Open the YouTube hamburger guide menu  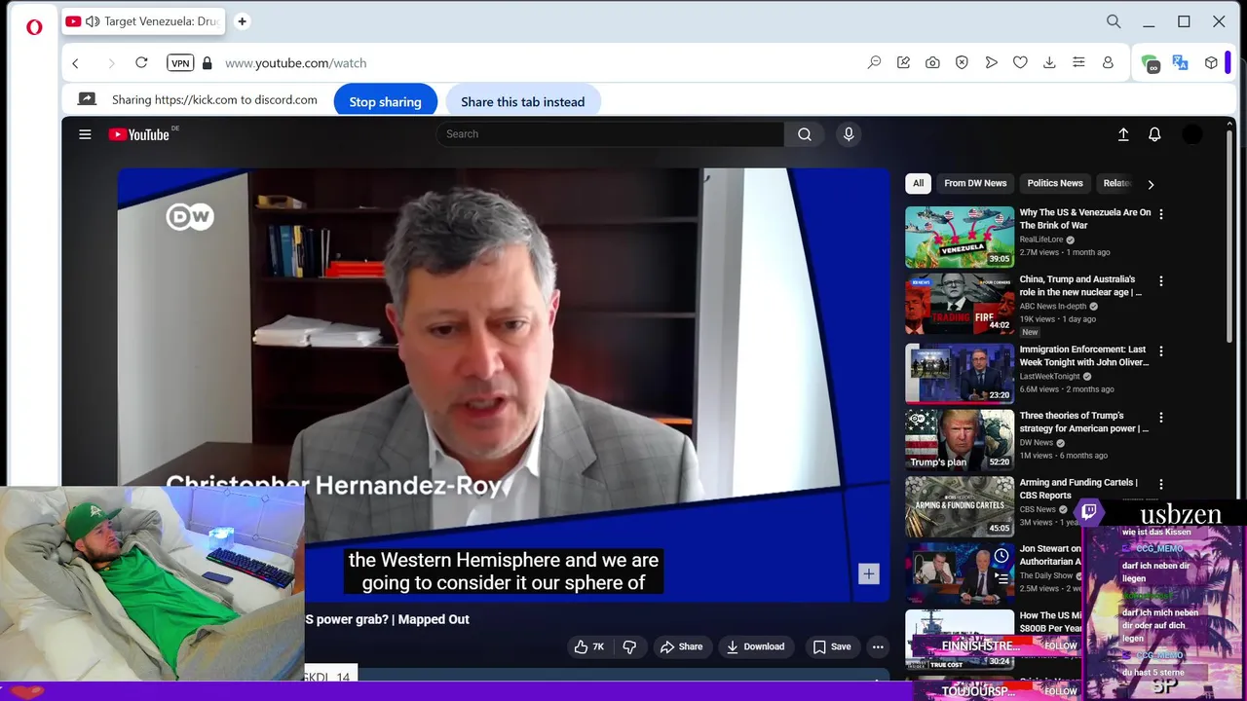[x=85, y=134]
